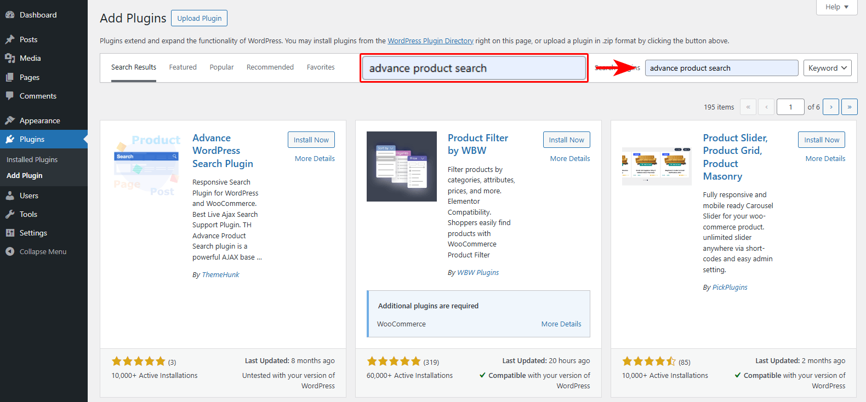Click the Add Plugins page heading
Viewport: 866px width, 402px height.
click(x=133, y=18)
